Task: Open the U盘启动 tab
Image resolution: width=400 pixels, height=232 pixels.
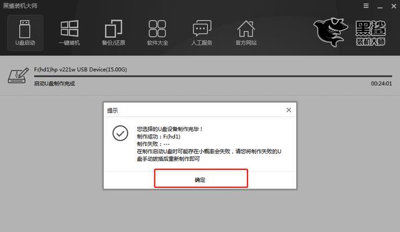Action: tap(25, 32)
